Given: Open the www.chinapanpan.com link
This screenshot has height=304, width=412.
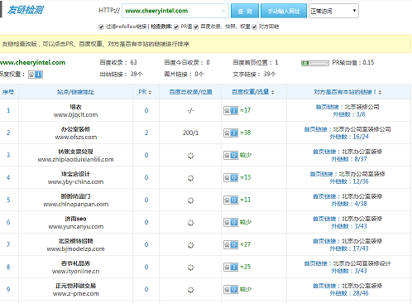Looking at the screenshot, I should (76, 205).
